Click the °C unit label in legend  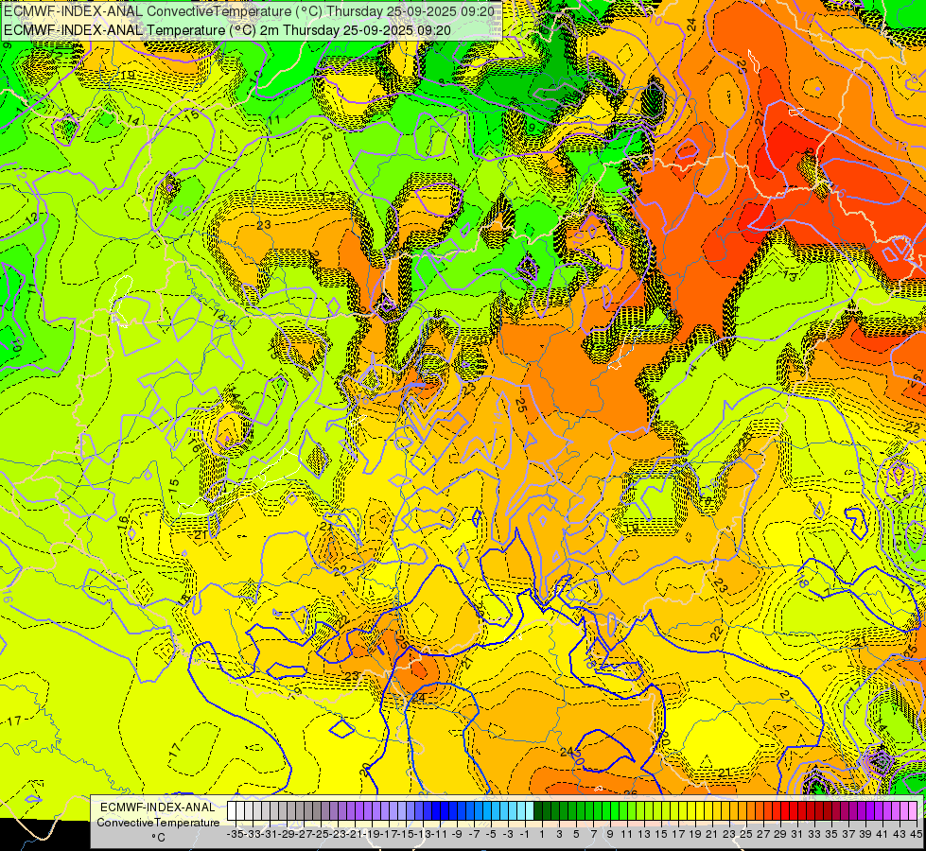[x=158, y=837]
